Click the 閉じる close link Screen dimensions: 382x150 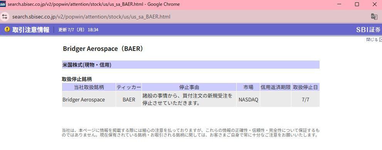tap(374, 39)
